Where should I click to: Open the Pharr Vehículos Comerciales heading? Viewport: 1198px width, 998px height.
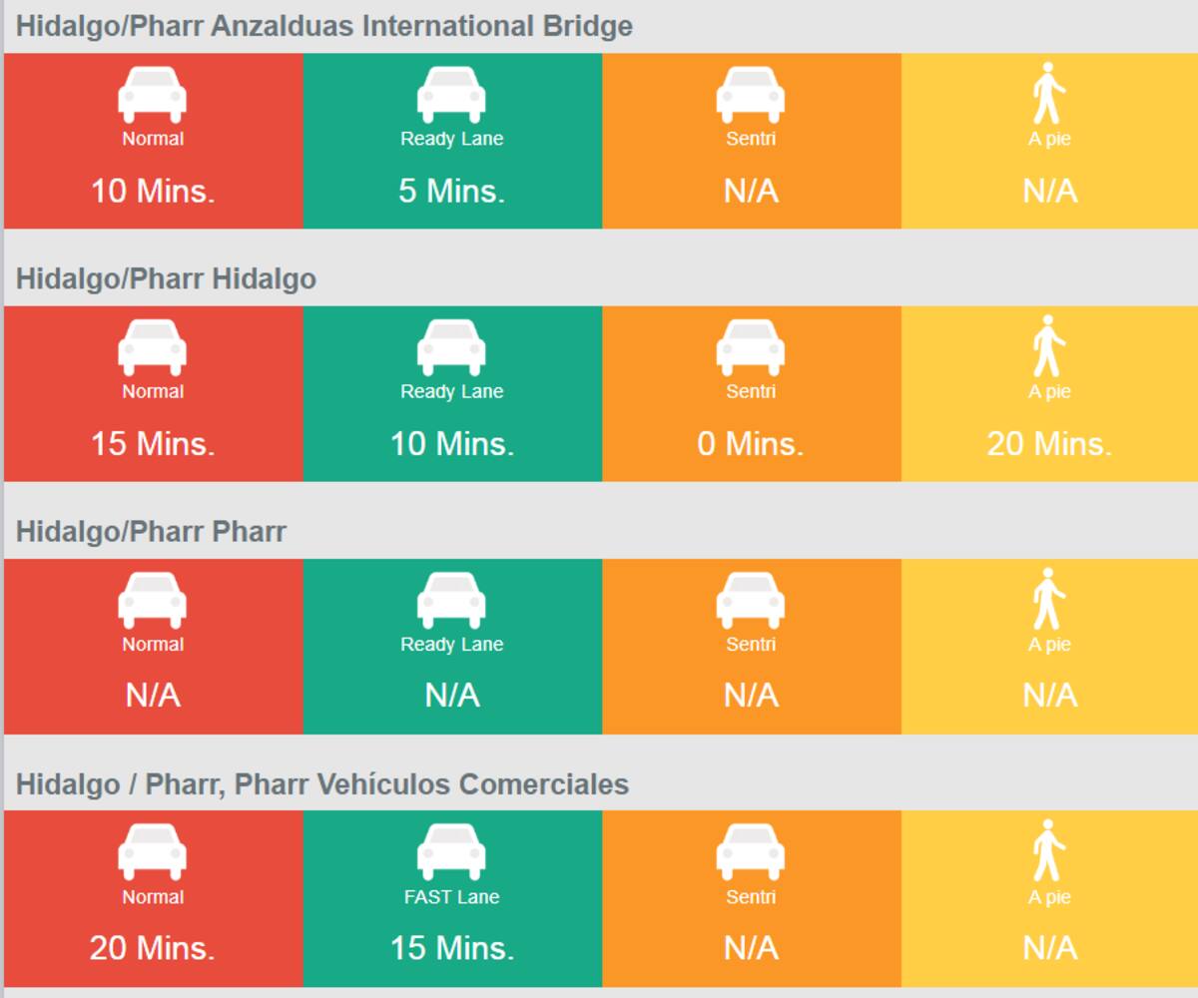(322, 784)
